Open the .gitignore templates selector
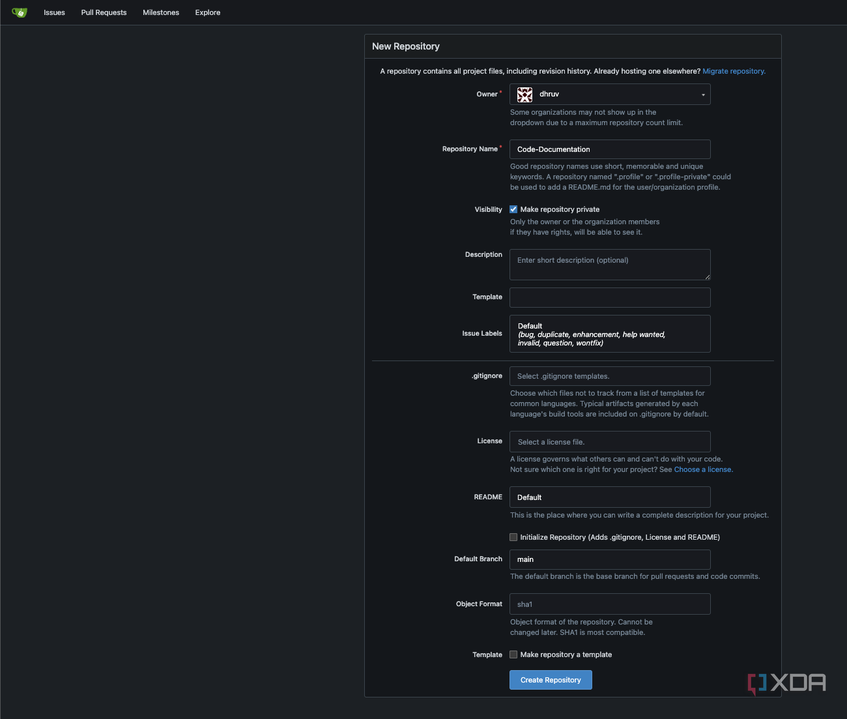Screen dimensions: 847x719 pyautogui.click(x=610, y=376)
